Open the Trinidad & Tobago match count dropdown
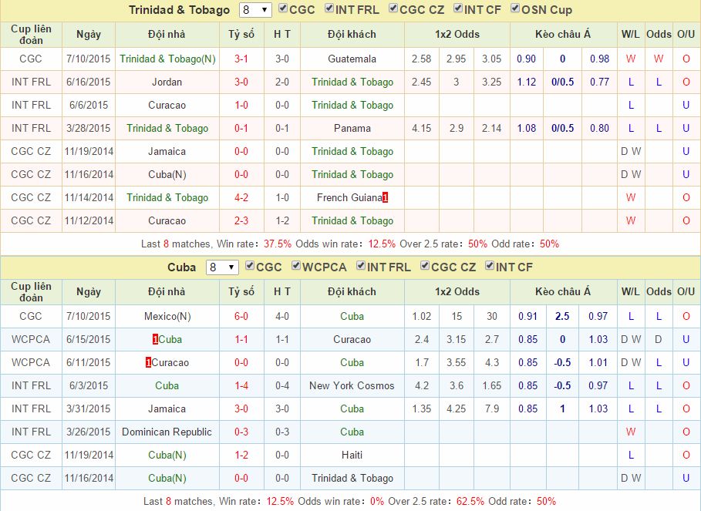Screen dimensions: 701x511 coord(255,10)
